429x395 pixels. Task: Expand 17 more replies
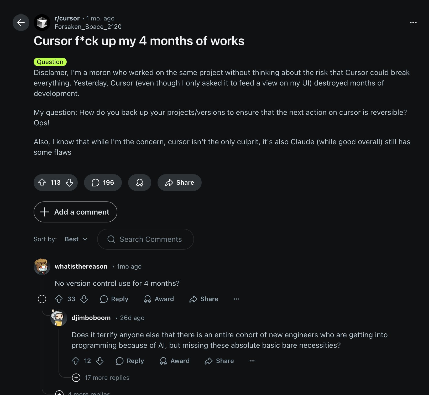click(101, 378)
